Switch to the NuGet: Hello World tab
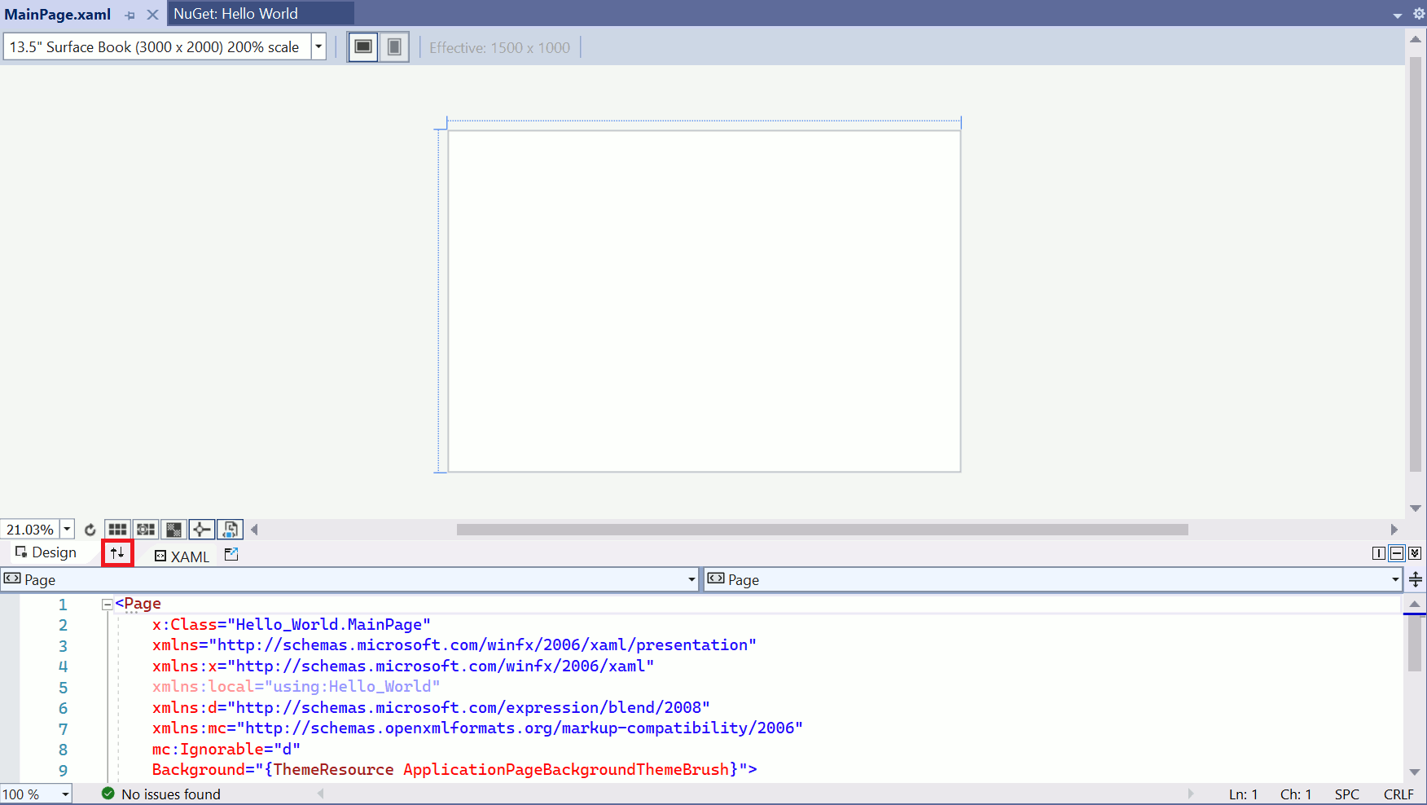Screen dimensions: 1427x805 point(235,14)
